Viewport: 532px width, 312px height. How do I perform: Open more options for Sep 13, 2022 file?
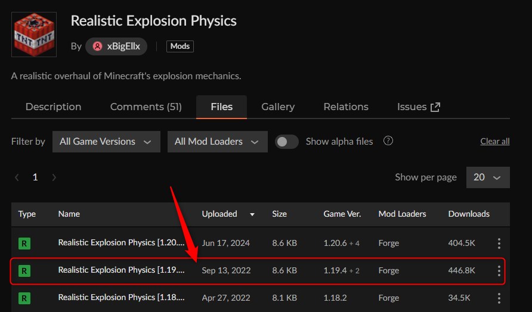[x=499, y=271]
